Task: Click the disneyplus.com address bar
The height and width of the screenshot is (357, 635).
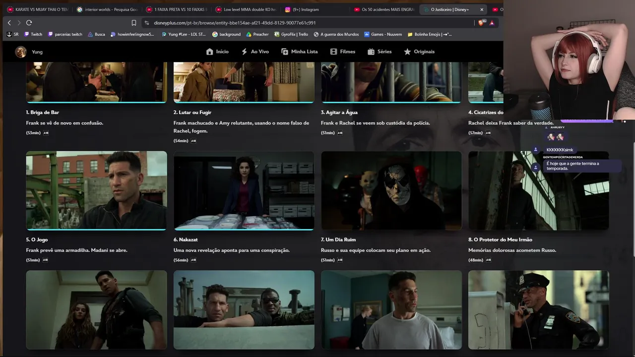Action: pyautogui.click(x=308, y=23)
